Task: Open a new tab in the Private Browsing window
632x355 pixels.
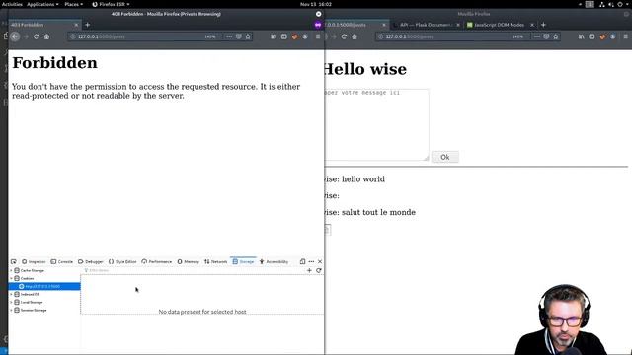Action: pyautogui.click(x=88, y=25)
